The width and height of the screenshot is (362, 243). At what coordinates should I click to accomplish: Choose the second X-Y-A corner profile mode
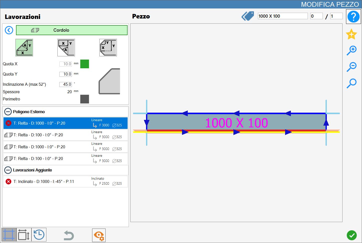coord(66,48)
